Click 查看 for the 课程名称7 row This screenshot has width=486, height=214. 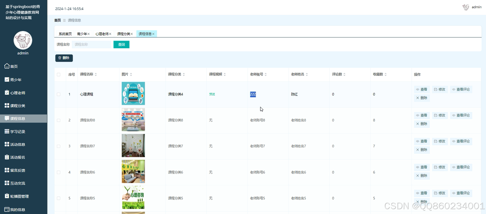(422, 141)
